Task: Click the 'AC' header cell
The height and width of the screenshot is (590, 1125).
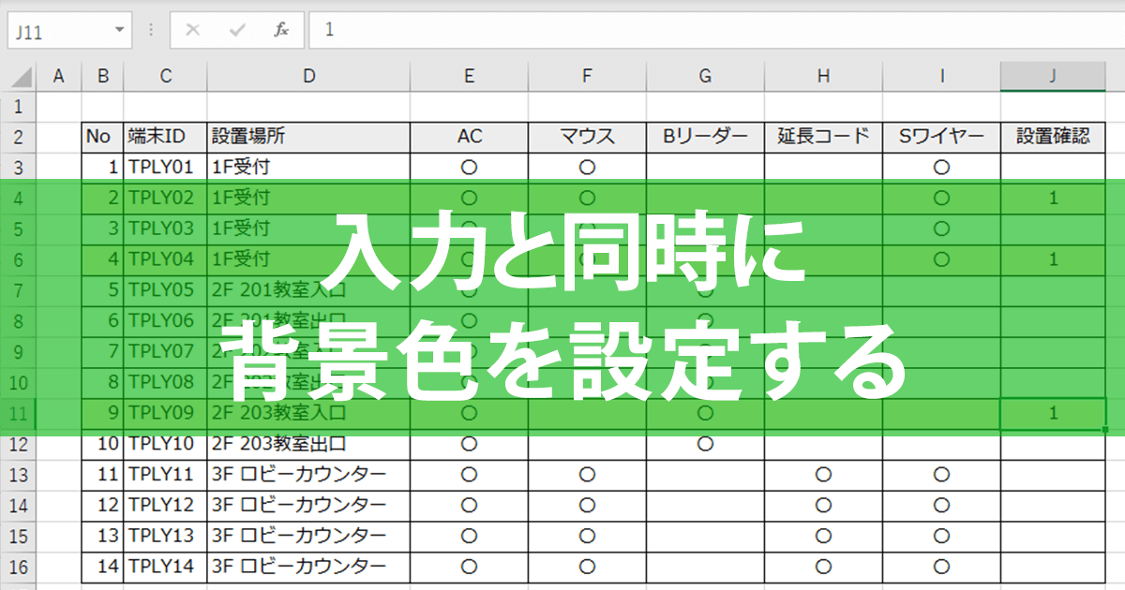Action: (x=469, y=137)
